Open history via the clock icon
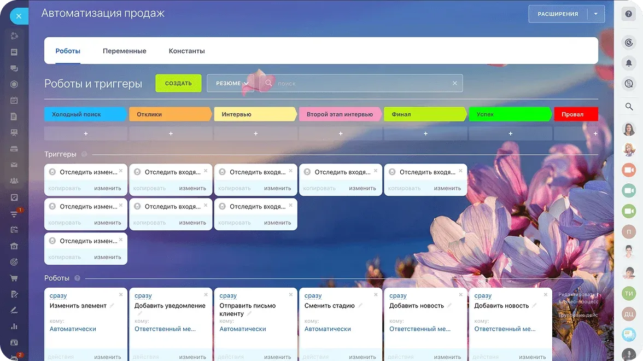 click(628, 43)
